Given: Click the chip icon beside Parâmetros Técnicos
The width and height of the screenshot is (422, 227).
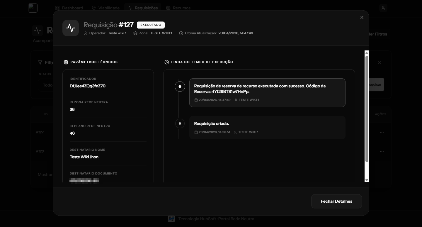Looking at the screenshot, I should [x=66, y=62].
